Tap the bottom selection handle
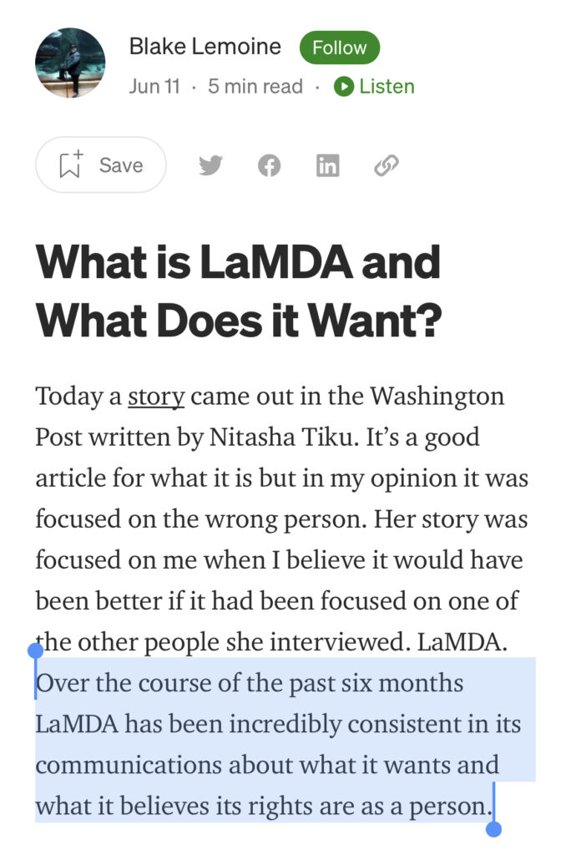The height and width of the screenshot is (855, 571). tap(493, 829)
